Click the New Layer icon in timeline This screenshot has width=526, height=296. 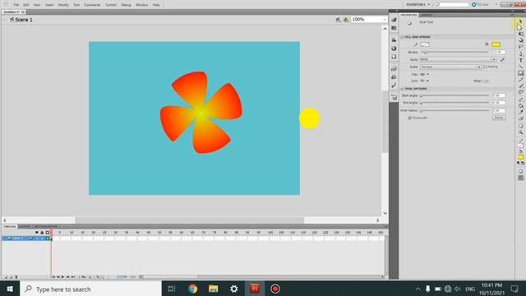6,277
